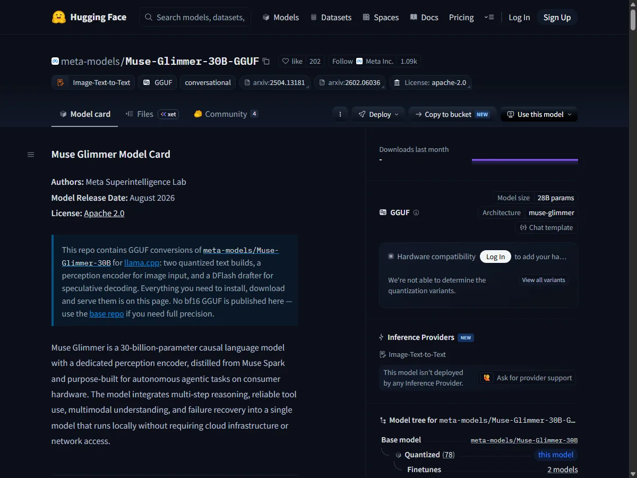Screen dimensions: 637x478
Task: Open the table of contents hamburger icon
Action: (31, 155)
